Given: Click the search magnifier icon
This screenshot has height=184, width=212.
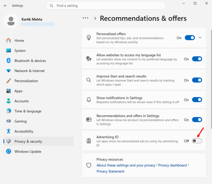Looking at the screenshot, I should coord(52,6).
